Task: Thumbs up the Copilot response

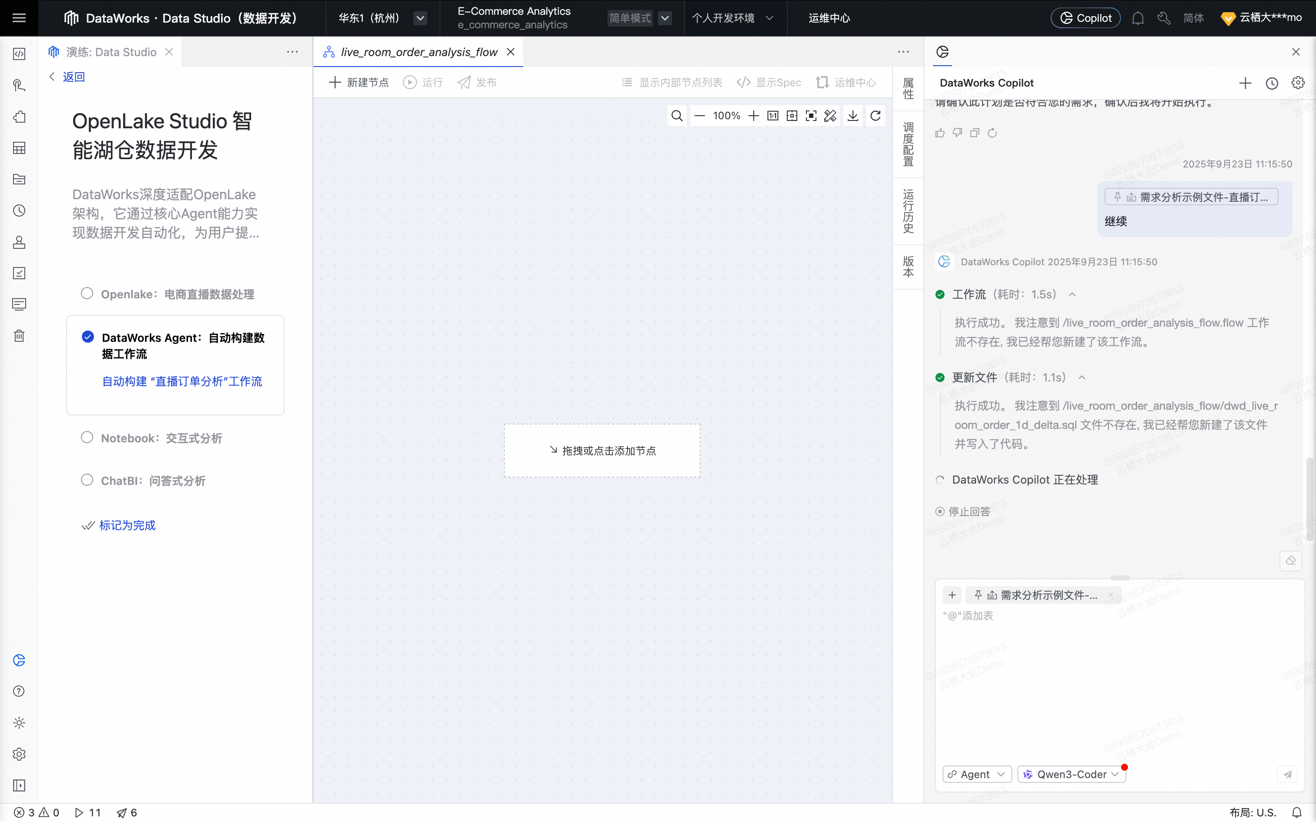Action: (x=940, y=133)
